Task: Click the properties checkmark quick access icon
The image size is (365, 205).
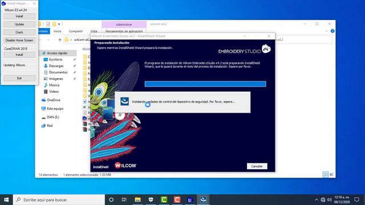Action: 48,24
